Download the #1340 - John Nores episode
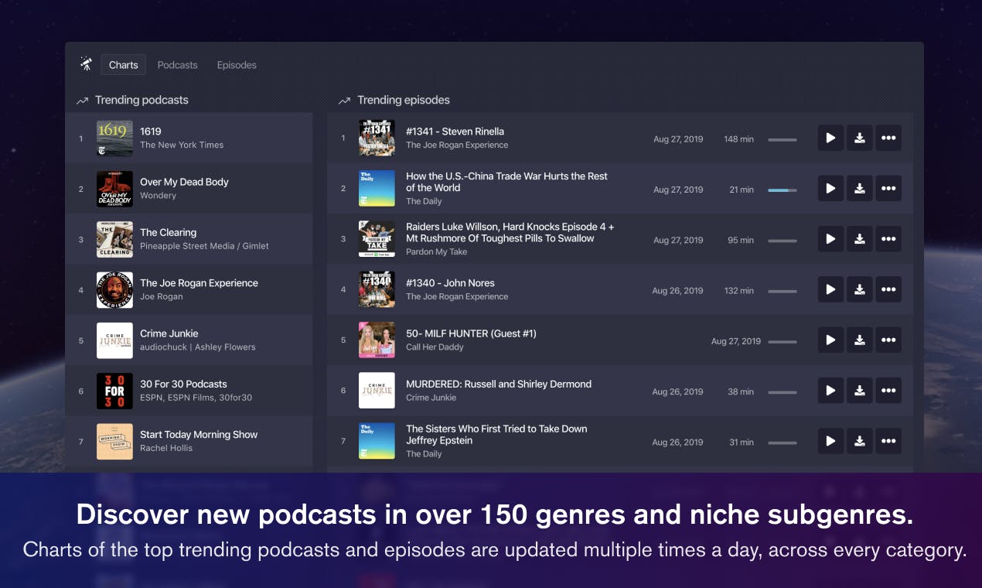 pos(859,289)
